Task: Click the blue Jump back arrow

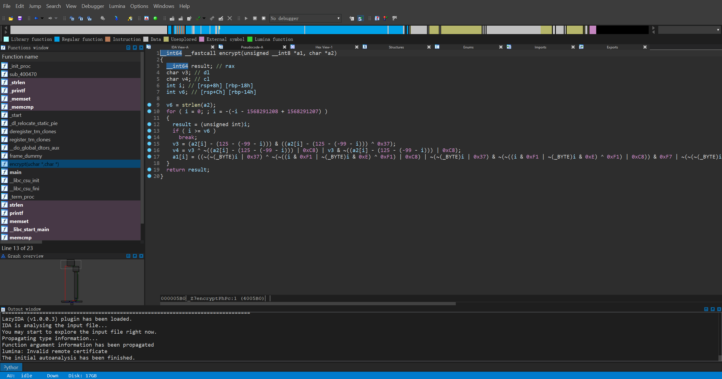Action: (x=36, y=18)
